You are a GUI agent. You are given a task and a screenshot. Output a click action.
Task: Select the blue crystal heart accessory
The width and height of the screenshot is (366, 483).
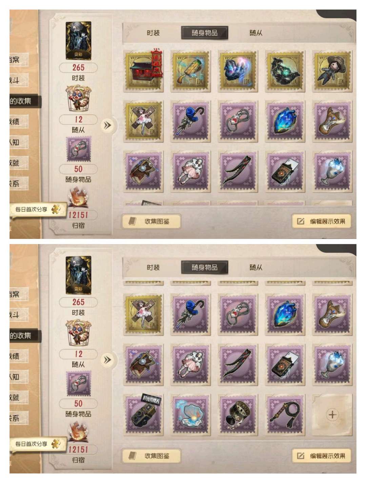pyautogui.click(x=285, y=121)
